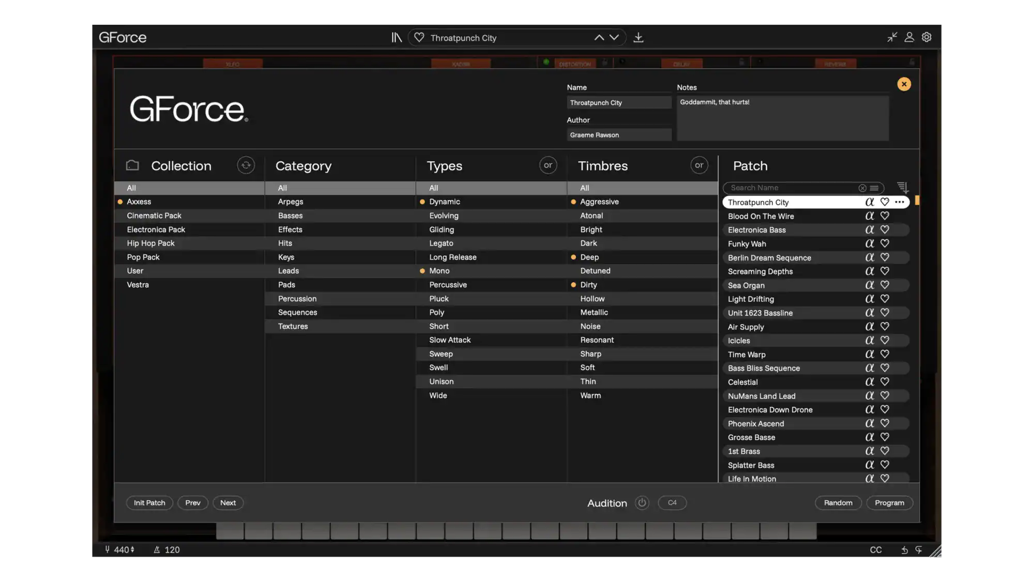1034x582 pixels.
Task: Click the alpha icon on Blood On The Wire
Action: pos(870,216)
